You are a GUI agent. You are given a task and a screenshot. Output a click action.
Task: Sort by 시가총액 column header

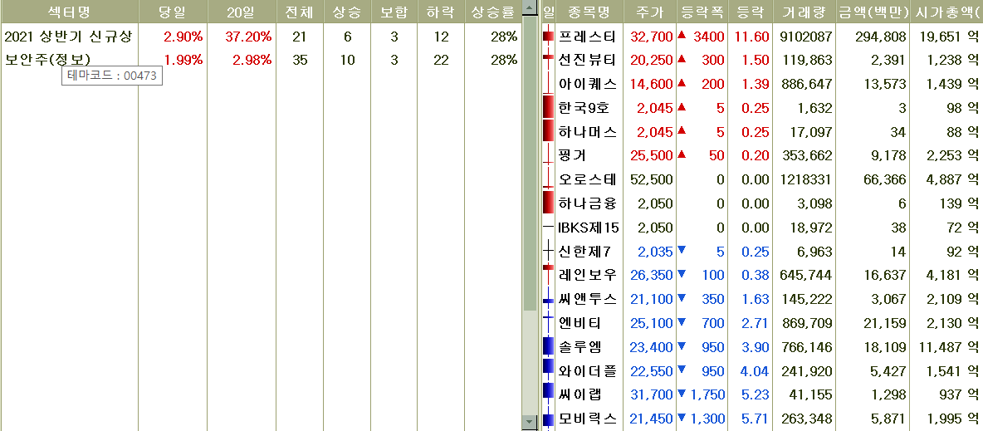tap(946, 12)
